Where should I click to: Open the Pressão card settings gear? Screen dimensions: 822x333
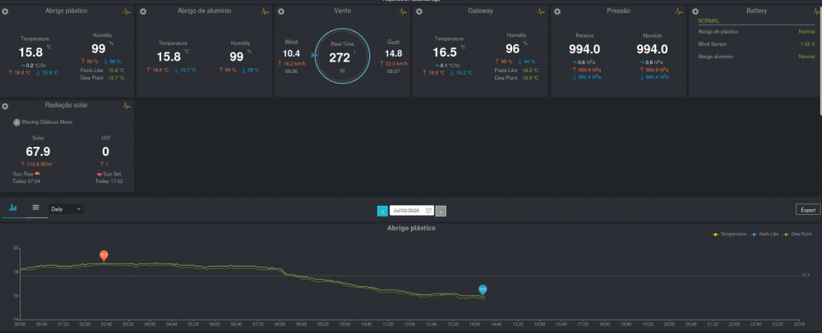(556, 11)
